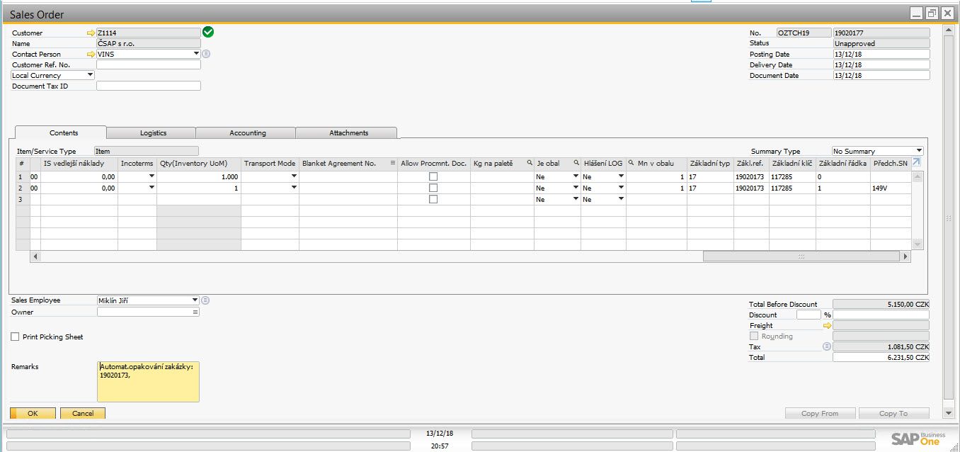Click the Customer link arrow next to Z1114
960x452 pixels.
click(91, 33)
